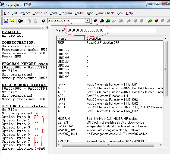Click the chip icon left of device dropdown
The width and height of the screenshot is (170, 154).
[43, 21]
